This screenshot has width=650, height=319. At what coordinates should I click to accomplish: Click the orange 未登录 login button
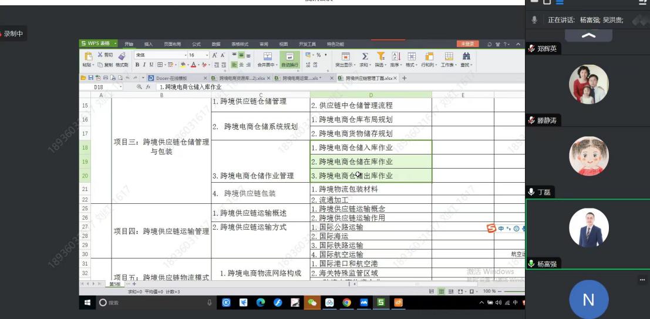(x=467, y=44)
